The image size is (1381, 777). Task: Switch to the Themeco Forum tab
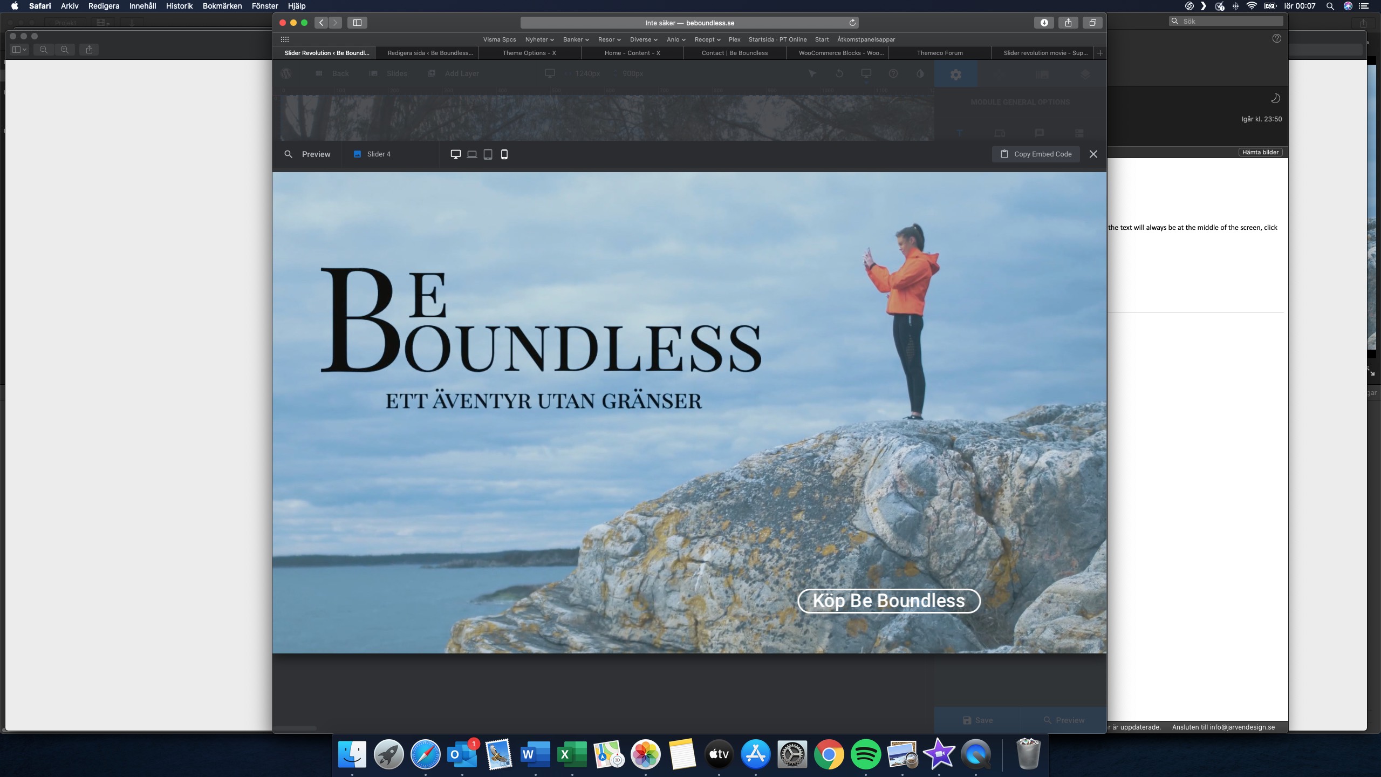point(940,53)
